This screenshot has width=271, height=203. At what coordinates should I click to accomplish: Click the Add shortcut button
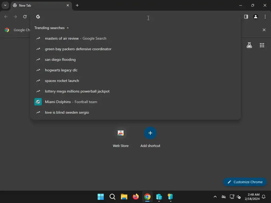pos(150,137)
